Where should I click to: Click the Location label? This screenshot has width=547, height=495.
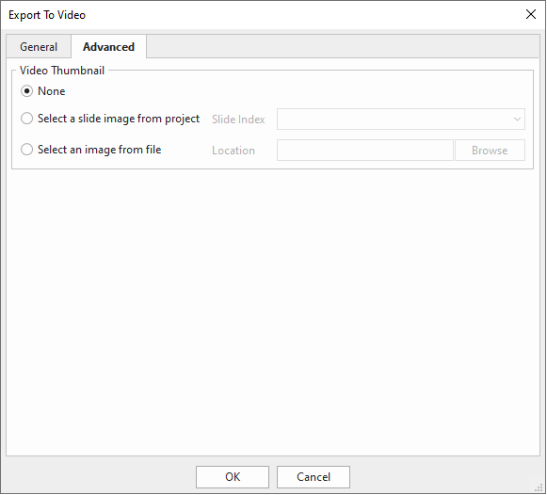point(233,151)
